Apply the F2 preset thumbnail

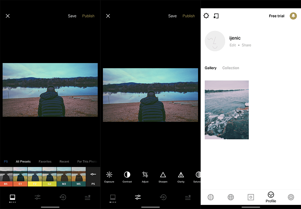click(x=35, y=177)
